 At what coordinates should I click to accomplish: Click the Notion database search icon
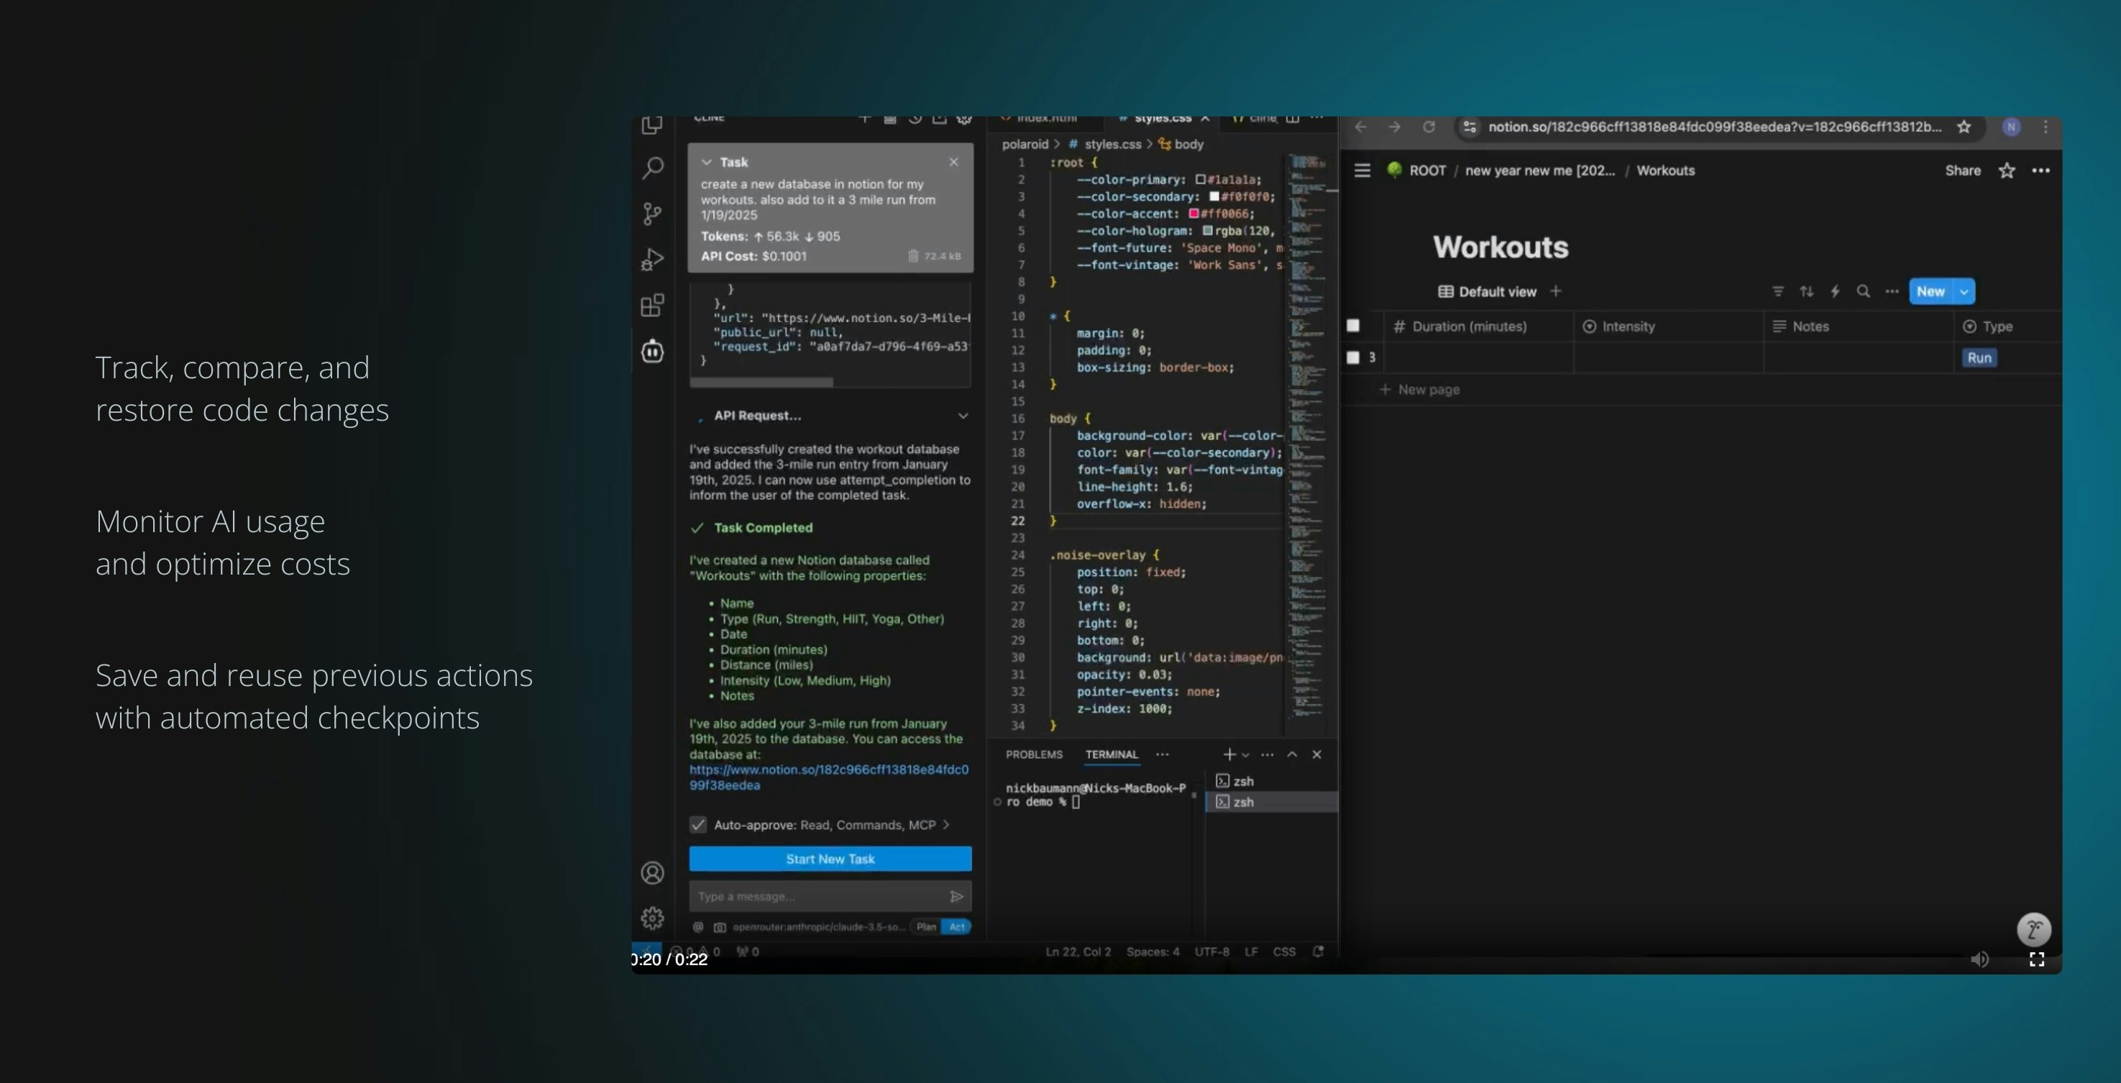[x=1862, y=291]
